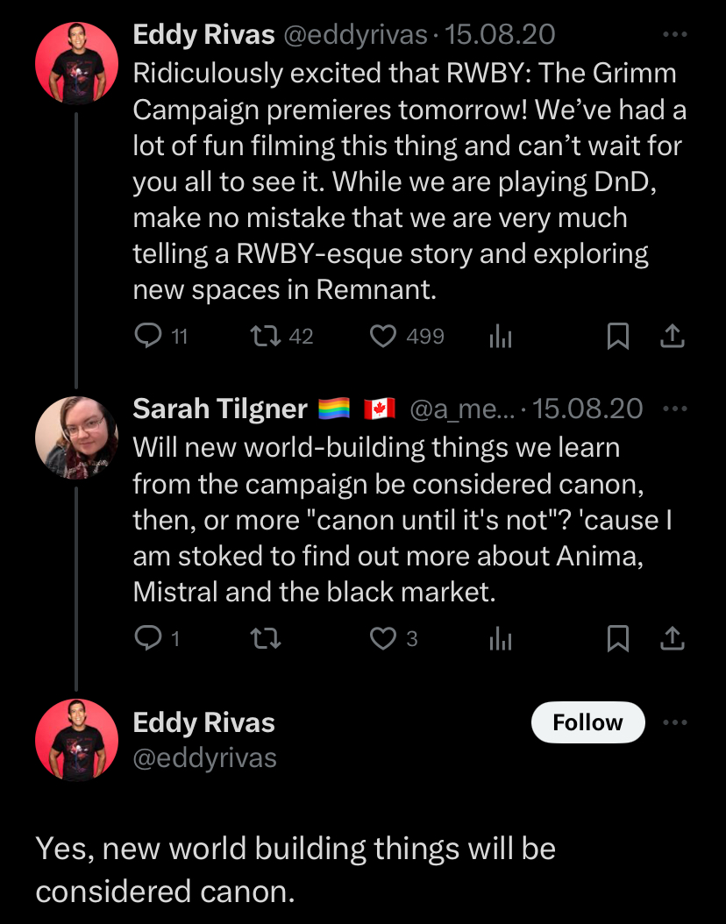Screen dimensions: 726x924
Task: Bookmark Sarah Tilgner's tweet
Action: coord(618,638)
